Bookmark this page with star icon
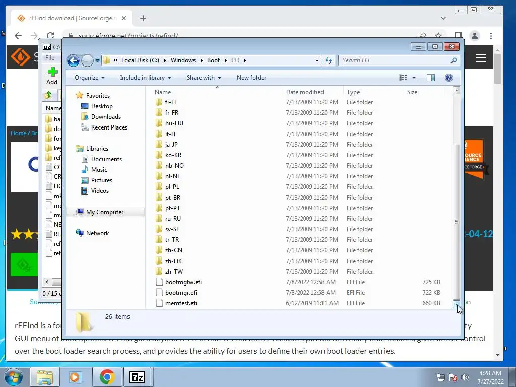516x387 pixels. click(438, 35)
